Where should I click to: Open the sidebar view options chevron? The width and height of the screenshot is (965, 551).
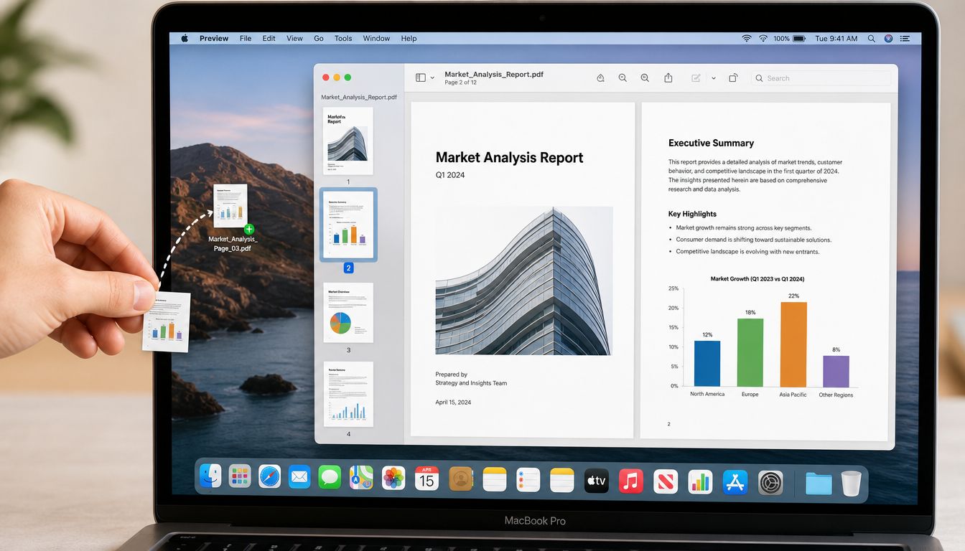(432, 78)
